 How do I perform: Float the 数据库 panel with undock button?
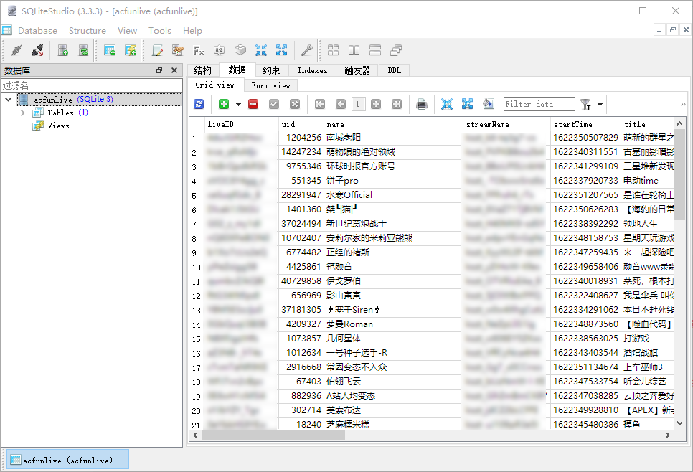coord(159,70)
